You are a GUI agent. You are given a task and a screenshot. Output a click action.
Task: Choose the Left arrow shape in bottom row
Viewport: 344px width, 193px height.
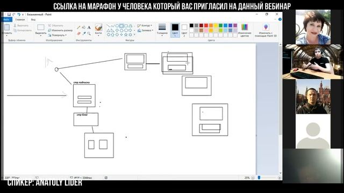pyautogui.click(x=109, y=34)
